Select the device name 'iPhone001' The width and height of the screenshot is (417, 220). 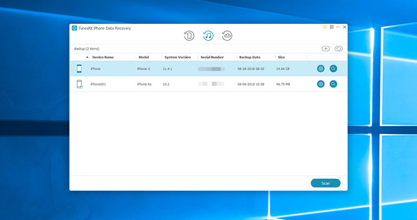[x=98, y=84]
